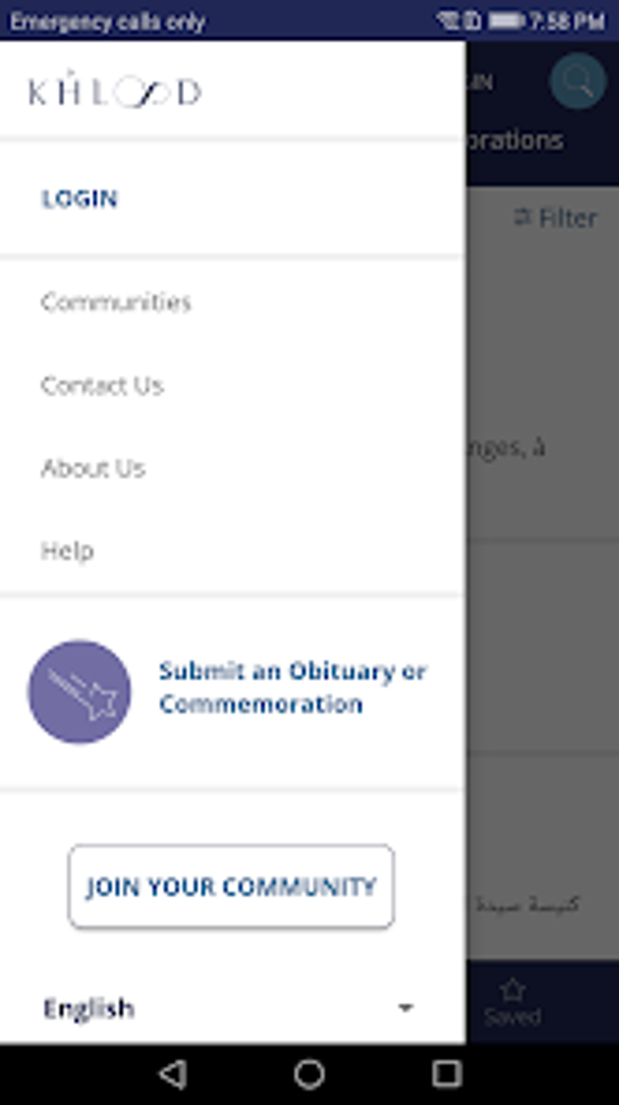Open the Saved star tab
Screen dimensions: 619x1105
pyautogui.click(x=513, y=1002)
